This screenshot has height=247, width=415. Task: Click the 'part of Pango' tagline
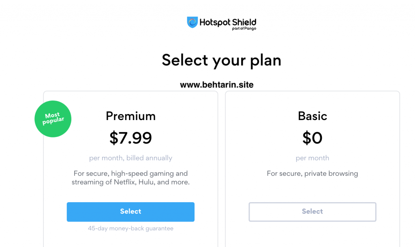[244, 29]
